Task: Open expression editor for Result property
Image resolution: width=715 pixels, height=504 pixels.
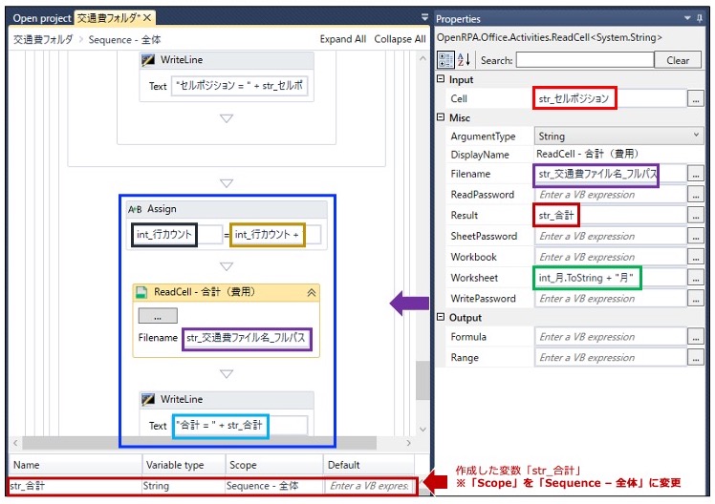Action: [695, 216]
